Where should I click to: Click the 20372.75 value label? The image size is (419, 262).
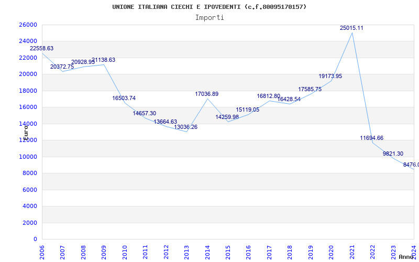tap(62, 67)
